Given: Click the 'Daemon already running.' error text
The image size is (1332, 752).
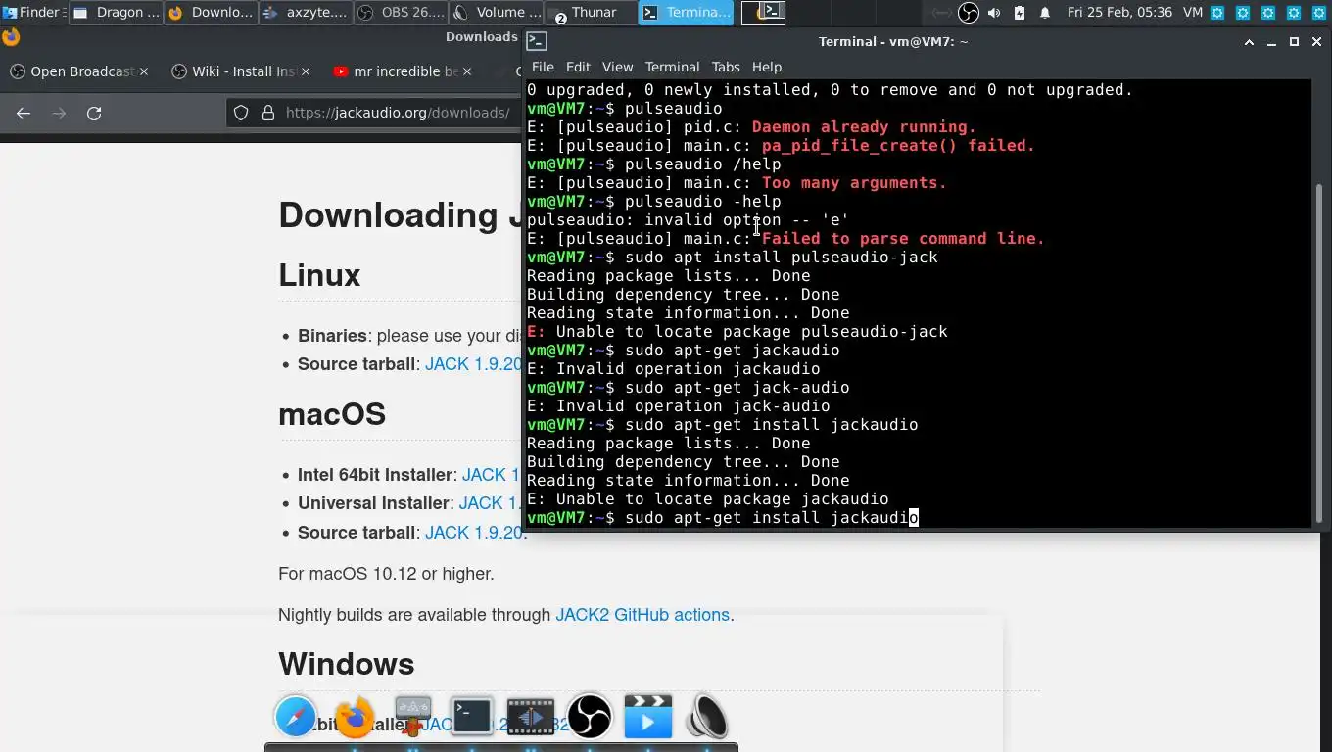Looking at the screenshot, I should 864,127.
